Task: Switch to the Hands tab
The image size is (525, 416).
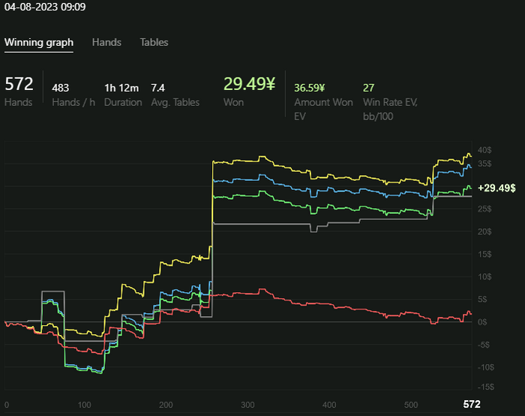Action: pyautogui.click(x=106, y=42)
